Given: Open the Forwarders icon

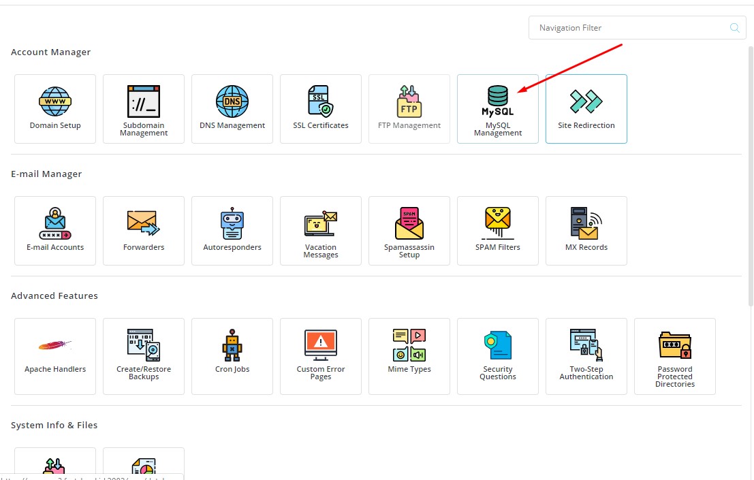Looking at the screenshot, I should tap(144, 223).
